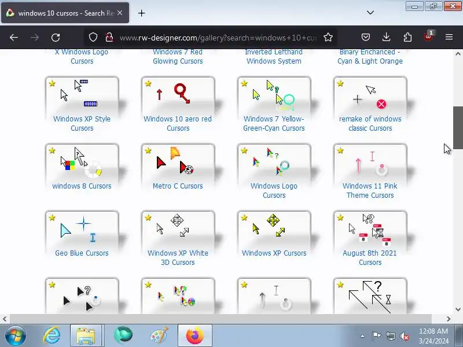Open the network tray icon
463x347 pixels.
tap(390, 336)
